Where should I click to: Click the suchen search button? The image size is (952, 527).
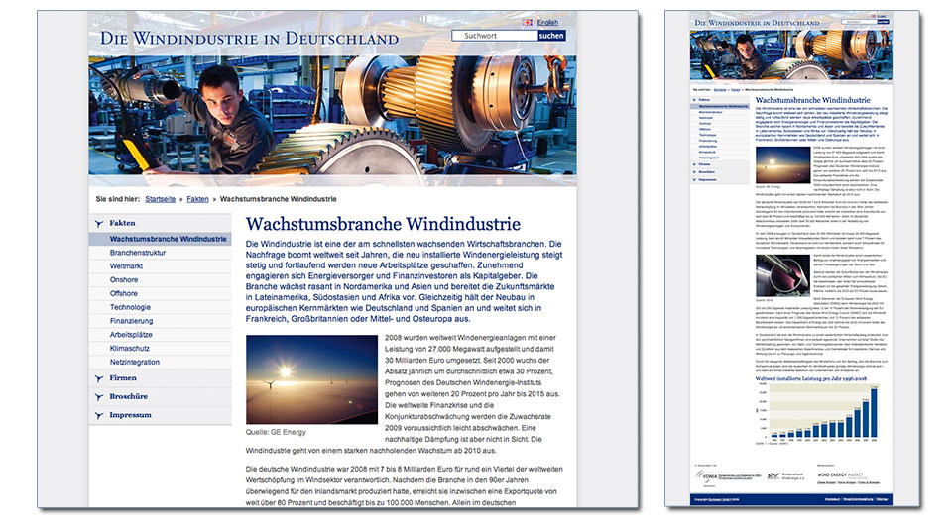[551, 36]
